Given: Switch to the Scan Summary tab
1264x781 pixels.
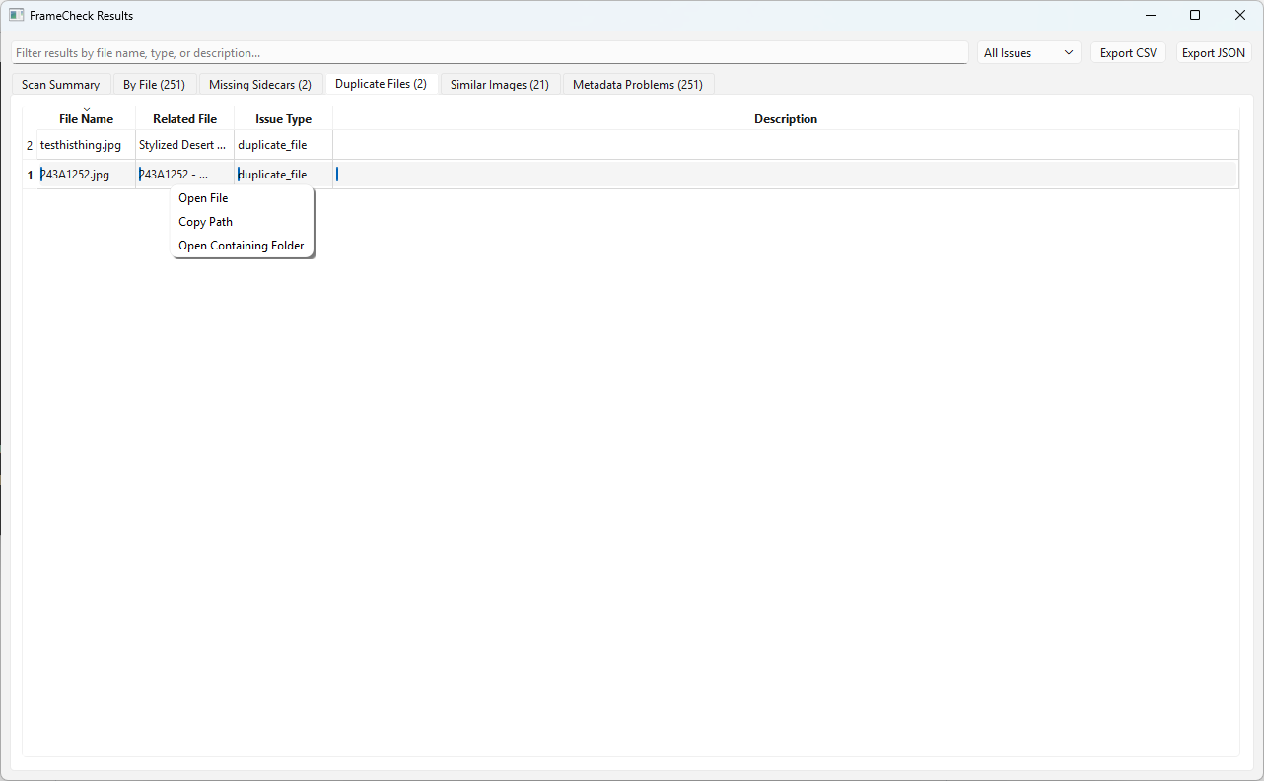Looking at the screenshot, I should pos(60,84).
